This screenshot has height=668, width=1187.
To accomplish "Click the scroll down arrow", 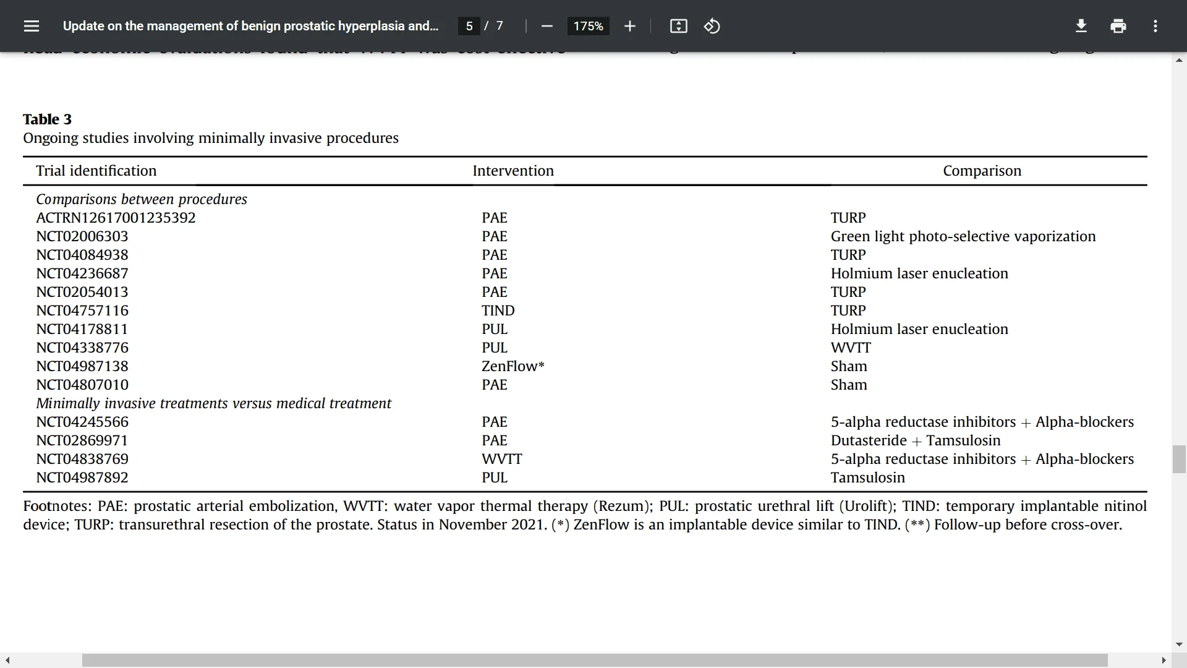I will pos(1179,644).
